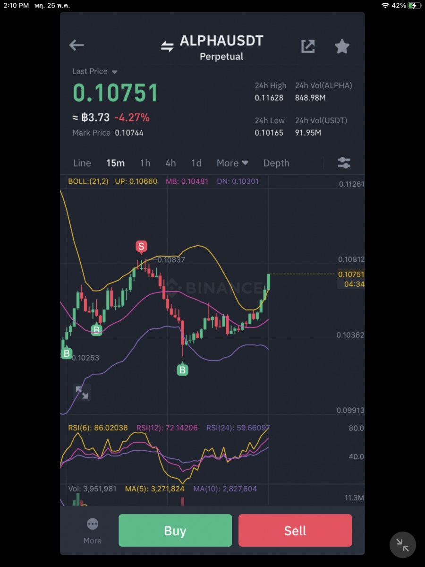Viewport: 425px width, 567px height.
Task: Open the Last Price dropdown
Action: coord(94,71)
